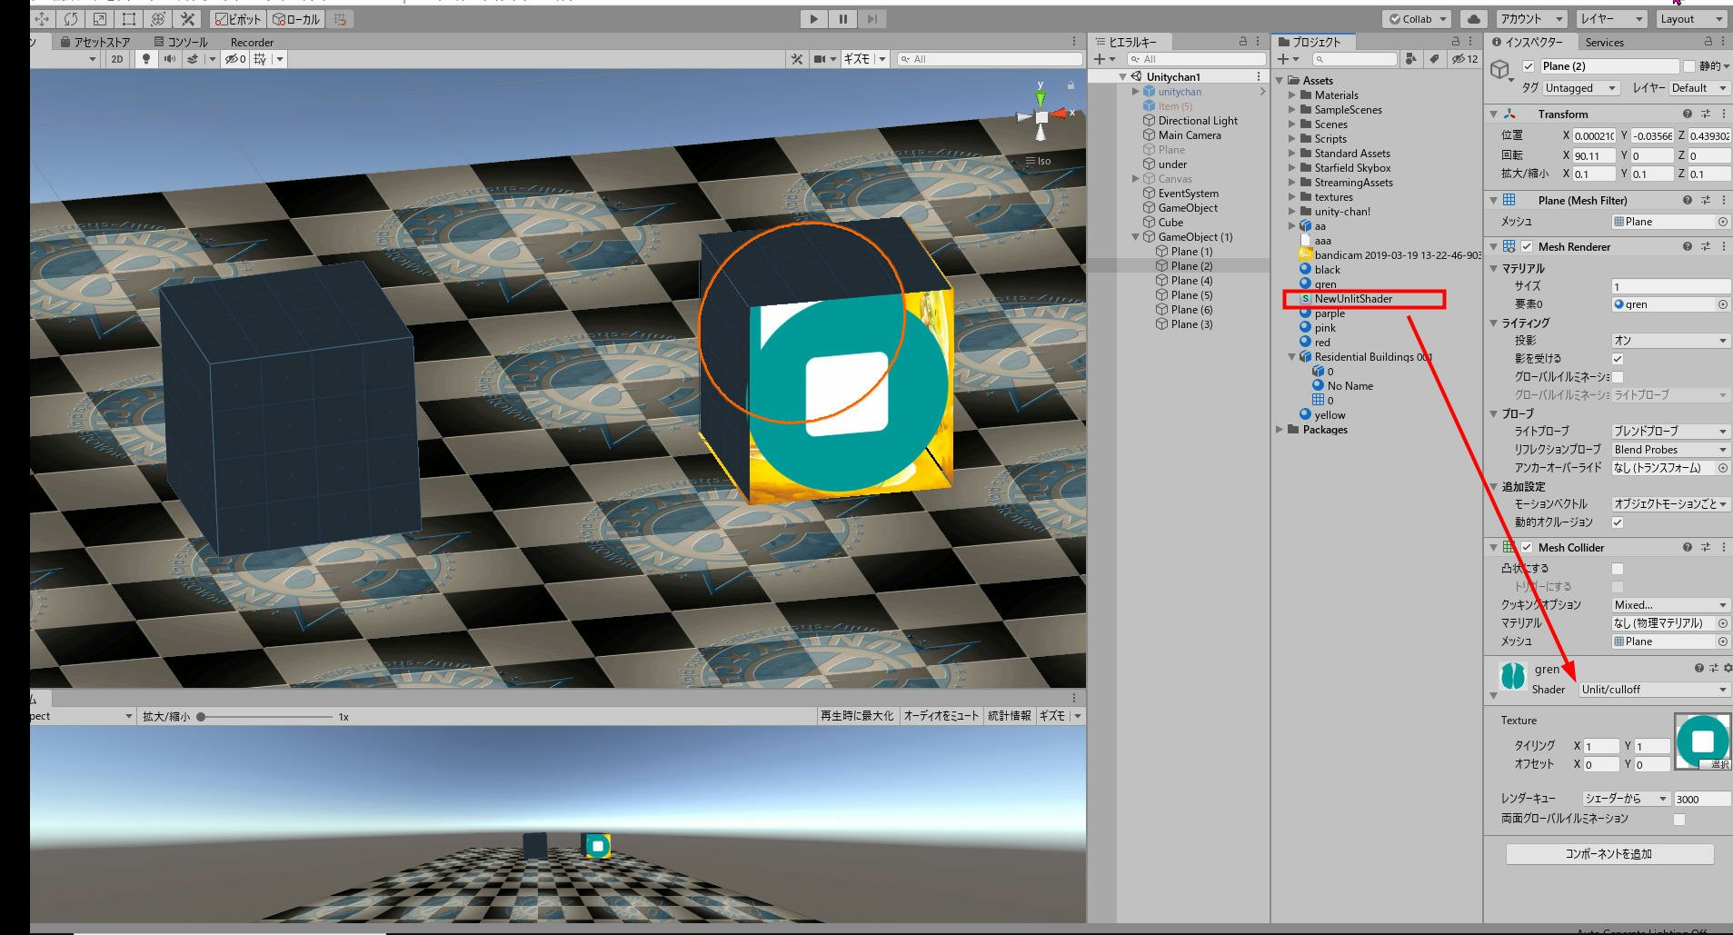Open the コンソール (Console) tab

point(181,43)
